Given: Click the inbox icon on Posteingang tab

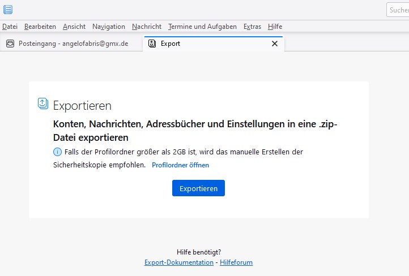Looking at the screenshot, I should [10, 44].
